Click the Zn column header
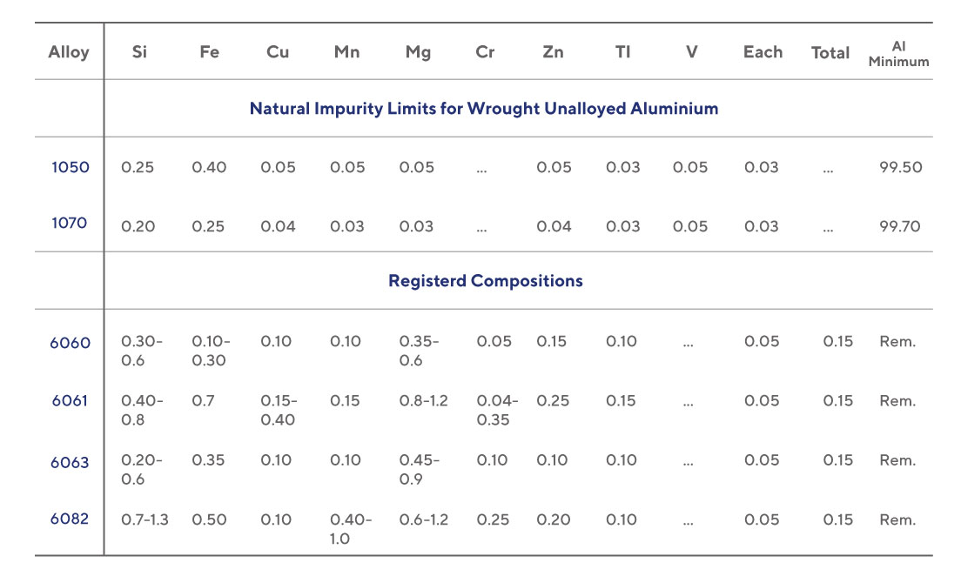 coord(553,52)
